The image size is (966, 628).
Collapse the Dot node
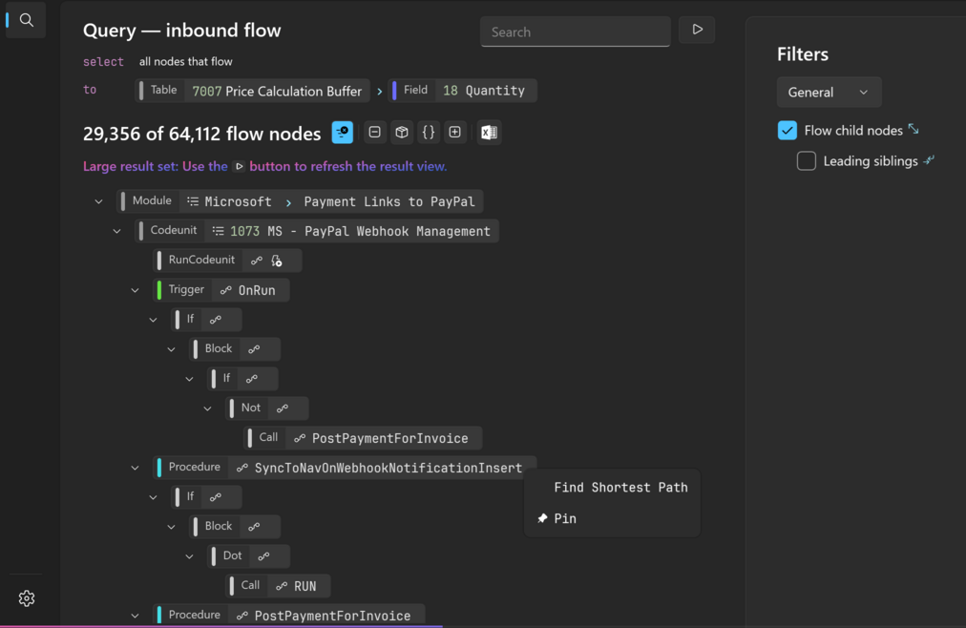pyautogui.click(x=190, y=556)
